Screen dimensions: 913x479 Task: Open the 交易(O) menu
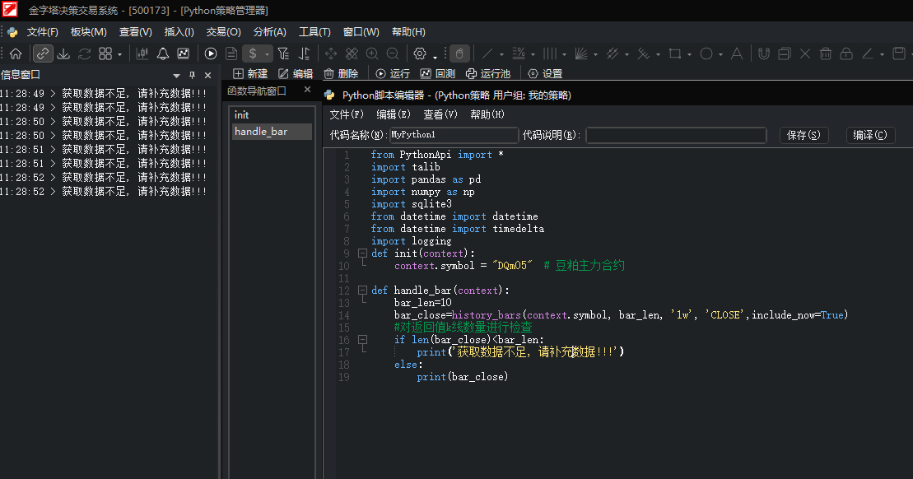point(224,32)
